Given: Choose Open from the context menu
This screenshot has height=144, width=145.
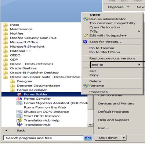Looking at the screenshot, I should point(95,15).
